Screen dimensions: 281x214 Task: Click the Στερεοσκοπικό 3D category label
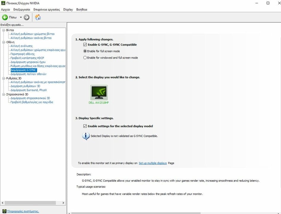17,94
